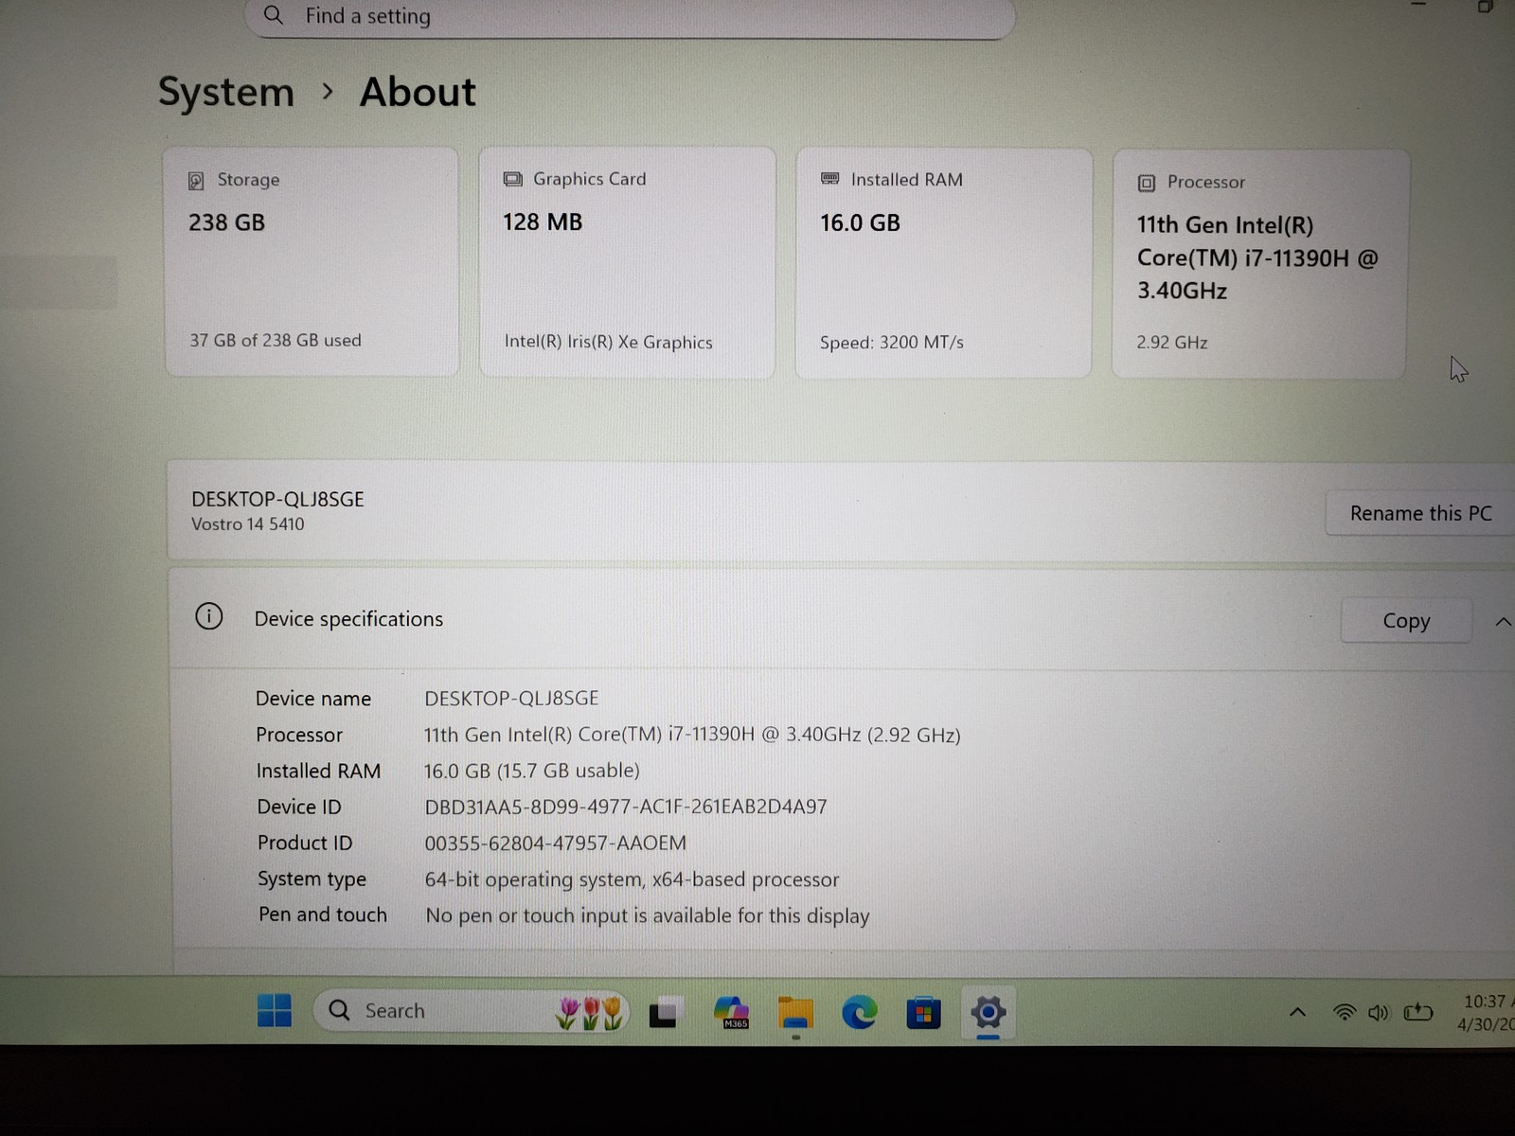Open the clock and date flyout
This screenshot has width=1515, height=1136.
tap(1487, 1012)
